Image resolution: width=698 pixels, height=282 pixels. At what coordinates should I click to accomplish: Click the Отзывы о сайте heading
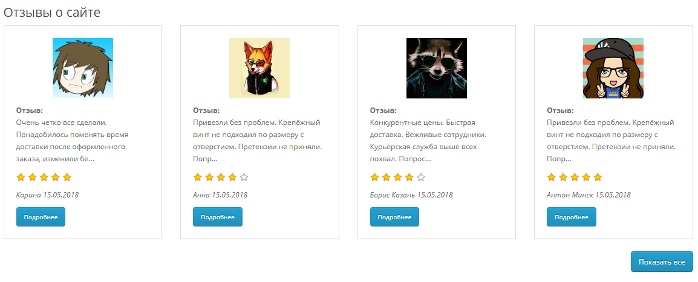52,13
